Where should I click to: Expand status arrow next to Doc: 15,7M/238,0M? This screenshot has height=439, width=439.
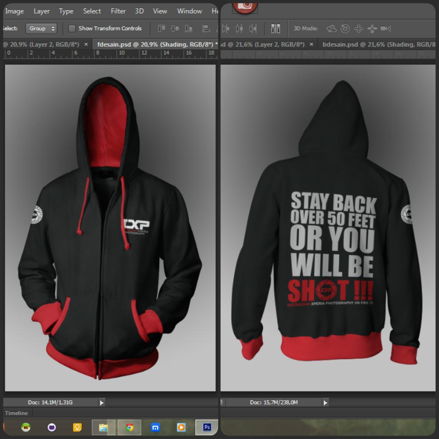(325, 403)
